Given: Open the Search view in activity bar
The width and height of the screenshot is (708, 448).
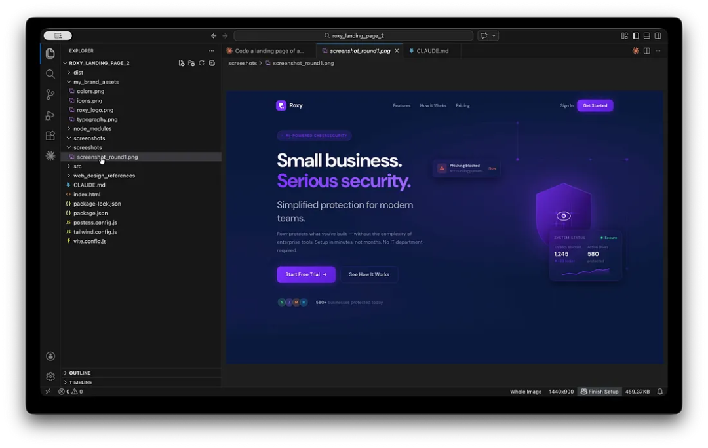Looking at the screenshot, I should 50,74.
